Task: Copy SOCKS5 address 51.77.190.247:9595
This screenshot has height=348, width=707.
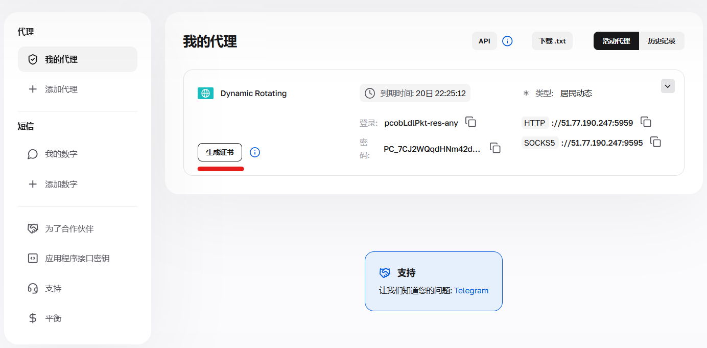Action: click(x=656, y=142)
